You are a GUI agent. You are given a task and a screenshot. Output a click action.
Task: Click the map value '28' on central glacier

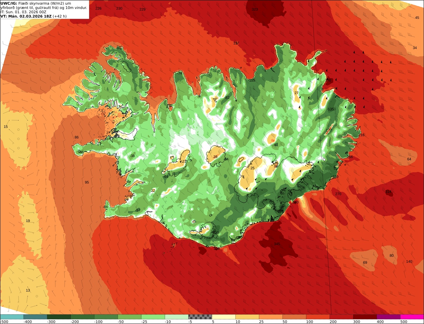click(215, 157)
